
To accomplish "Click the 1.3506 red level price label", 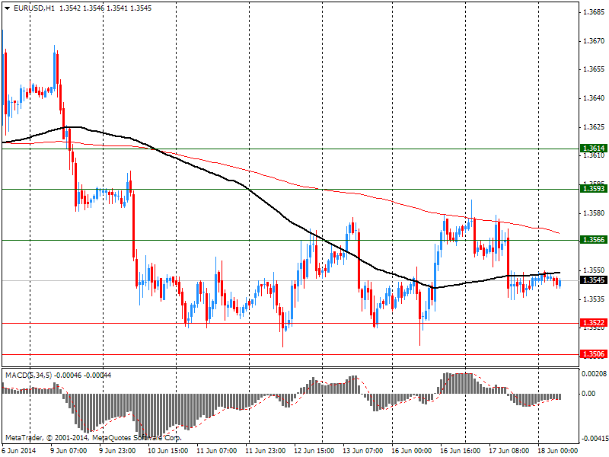I will [594, 354].
